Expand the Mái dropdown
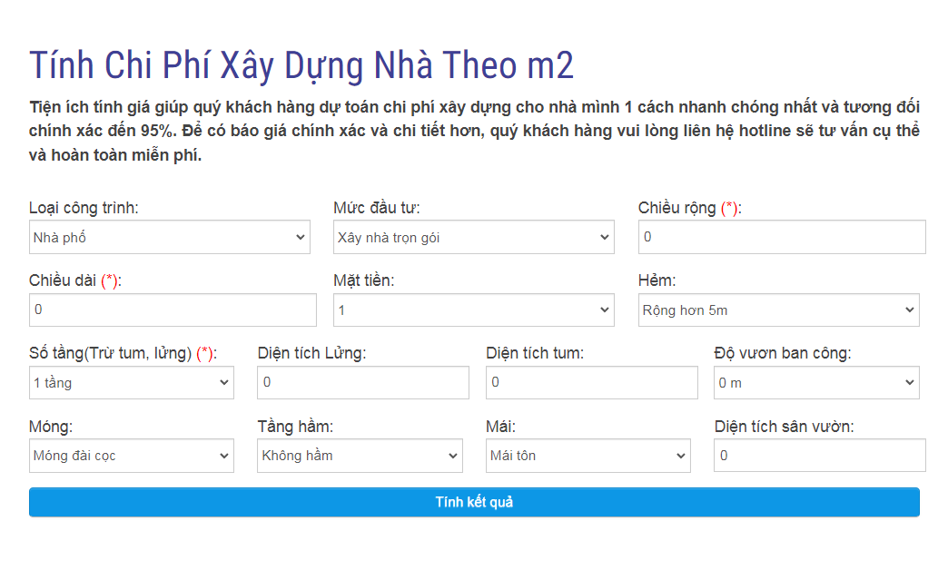948x580 pixels. click(x=588, y=456)
